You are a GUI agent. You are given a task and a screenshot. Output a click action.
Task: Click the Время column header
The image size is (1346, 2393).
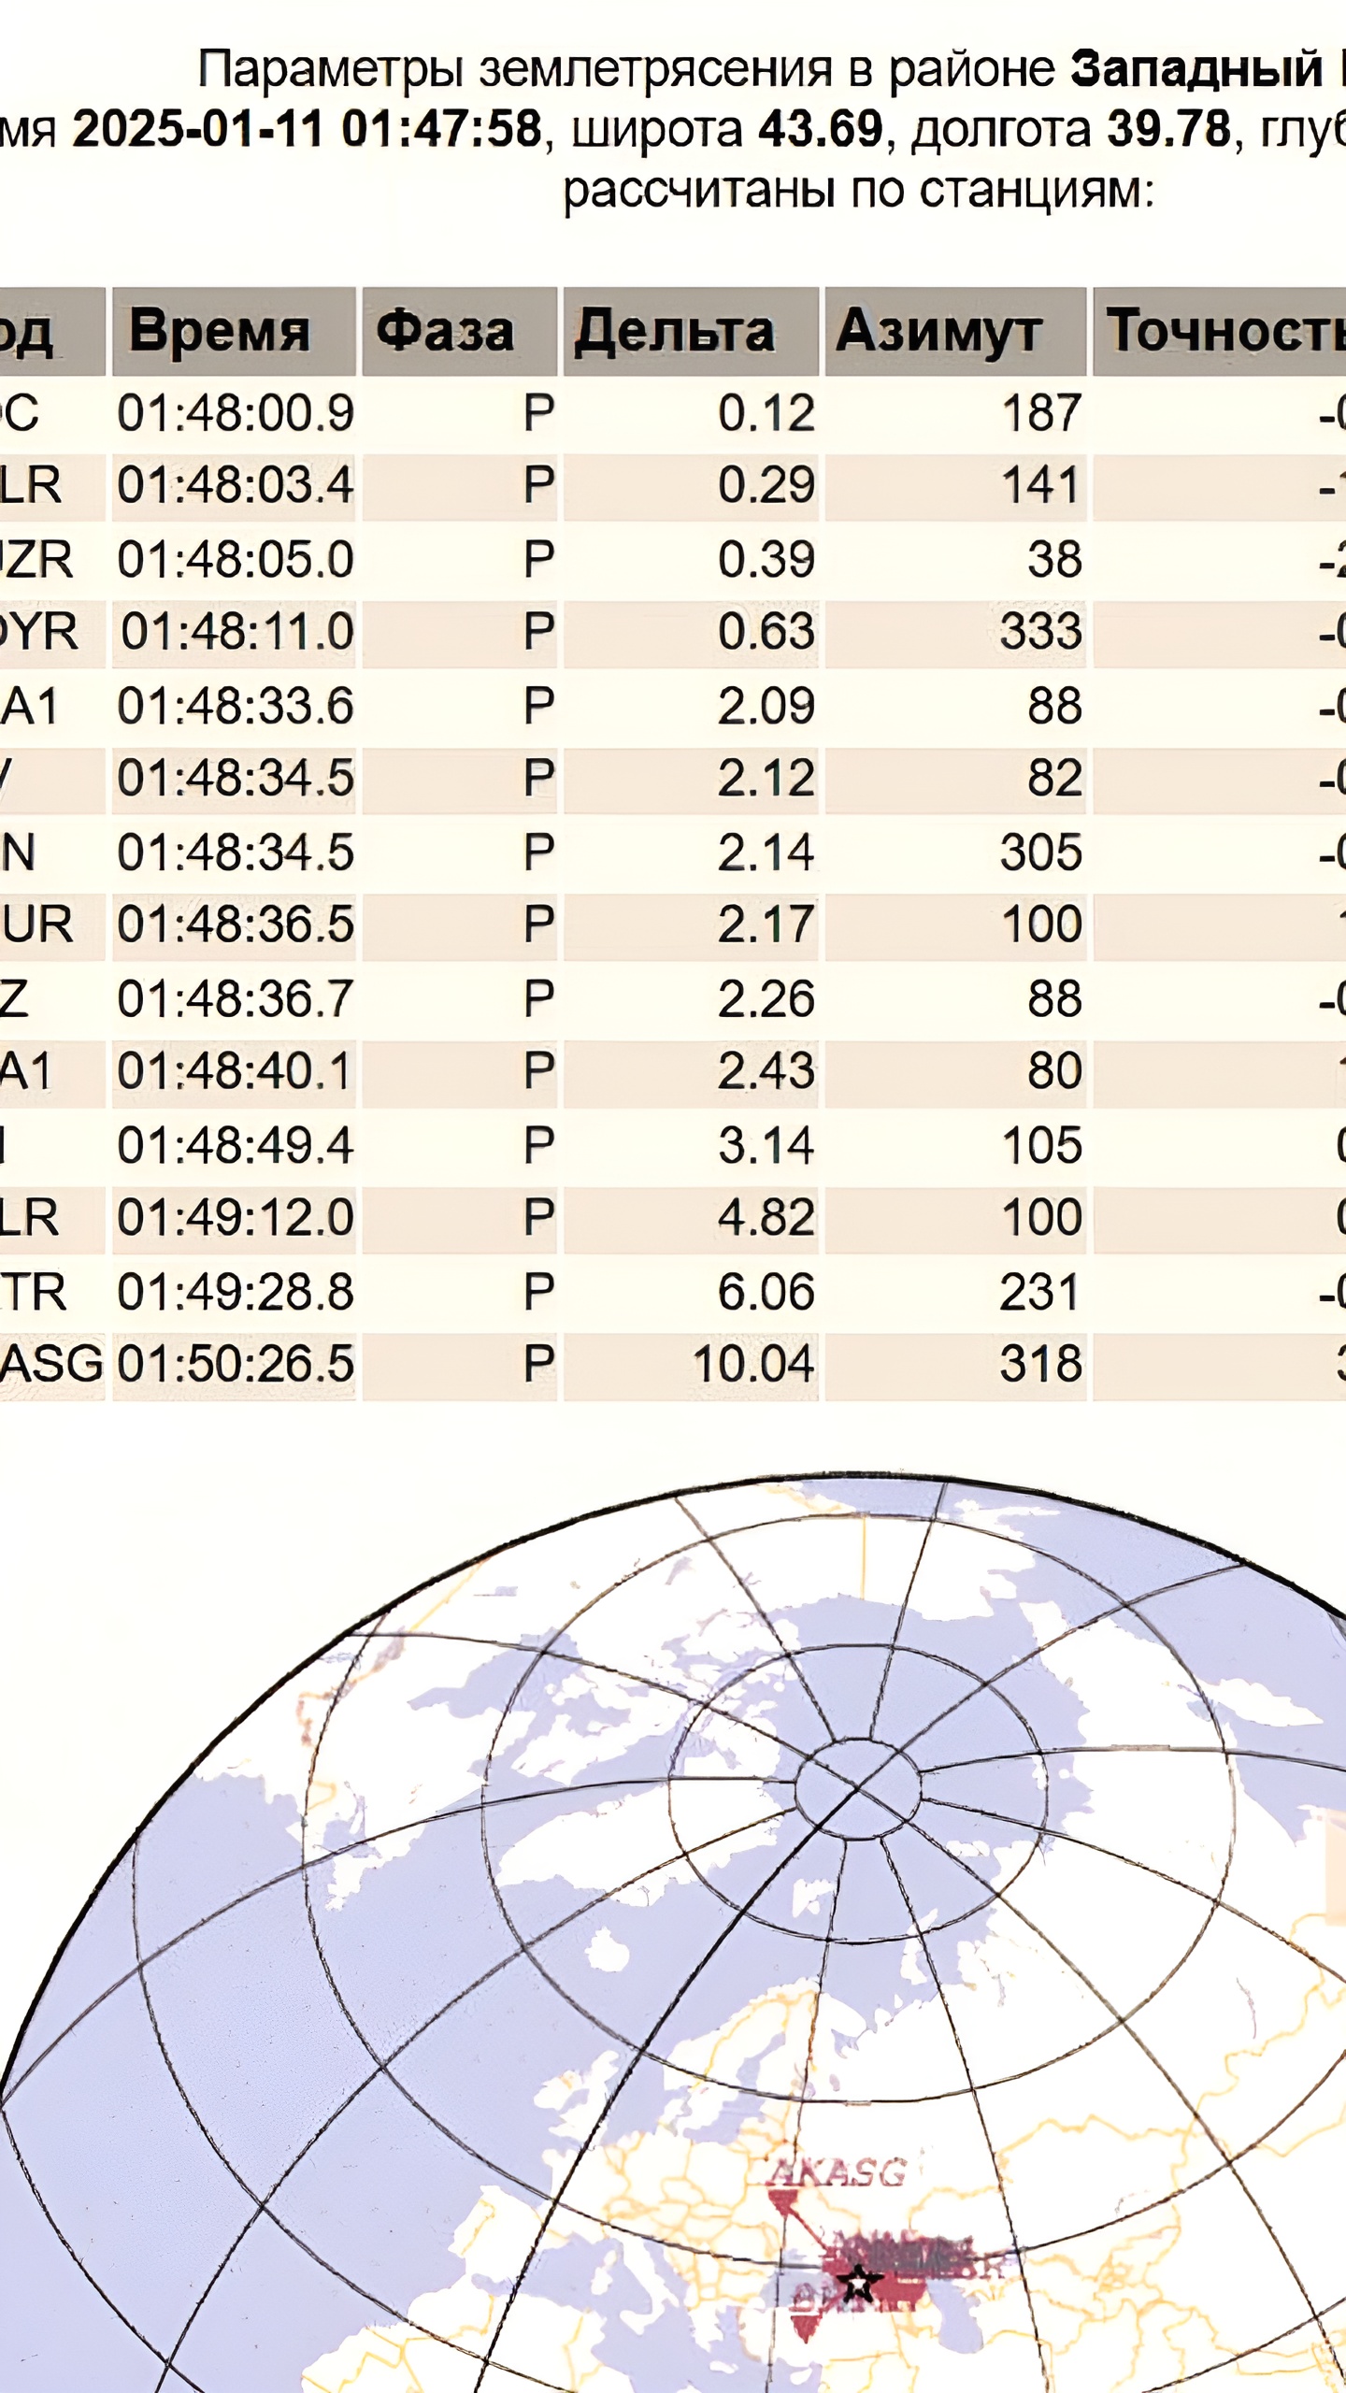[234, 331]
